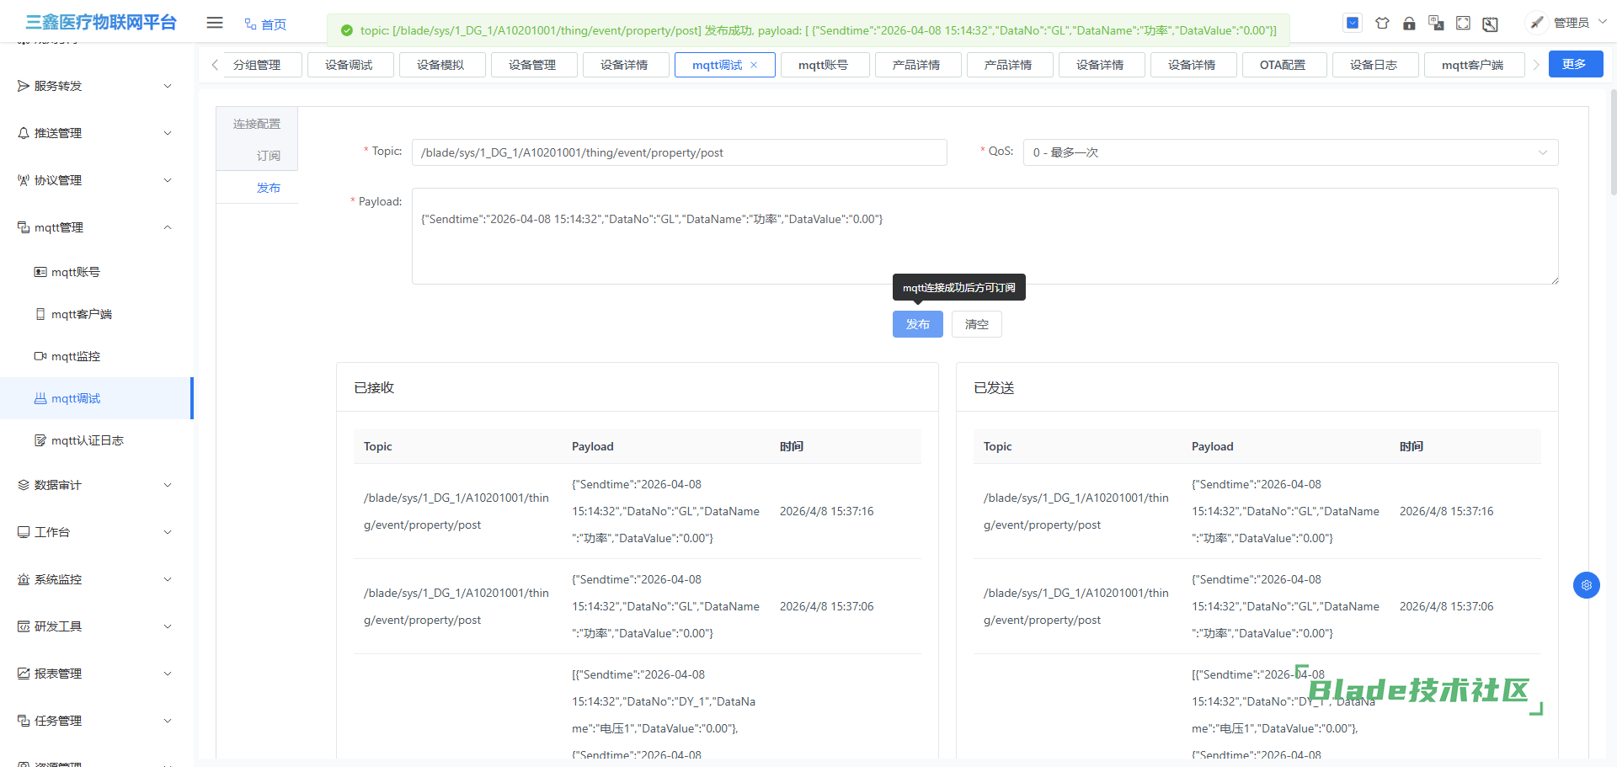1617x767 pixels.
Task: Click the 更多 button
Action: 1573,64
